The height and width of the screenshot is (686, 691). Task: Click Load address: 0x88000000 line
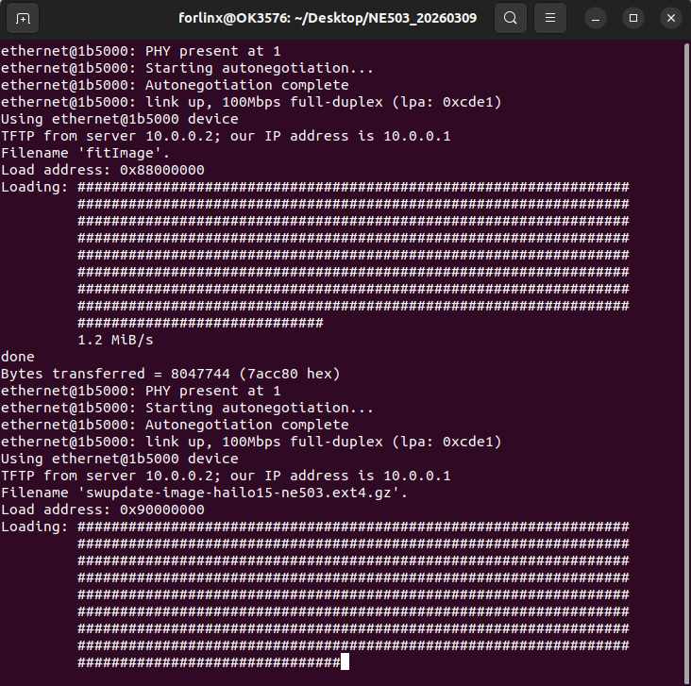[102, 170]
